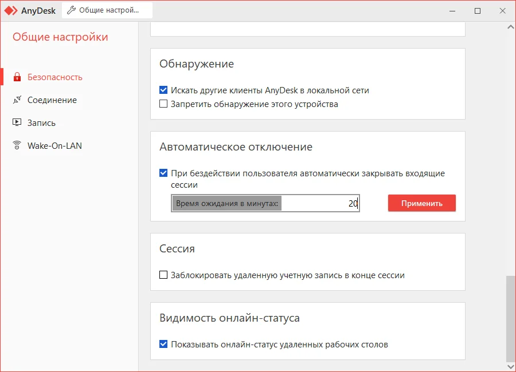This screenshot has width=516, height=372.
Task: Click the red lock icon in the sidebar
Action: [17, 77]
